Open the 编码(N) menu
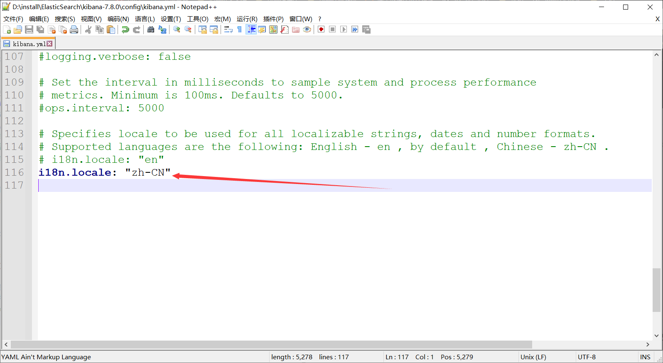 coord(118,19)
